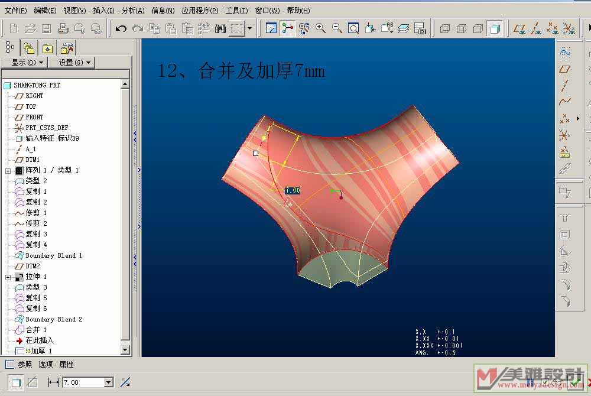The image size is (591, 396).
Task: Click the sketch tool icon
Action: (x=564, y=53)
